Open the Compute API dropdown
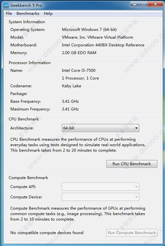Viewport: 165px width, 246px height. [101, 186]
